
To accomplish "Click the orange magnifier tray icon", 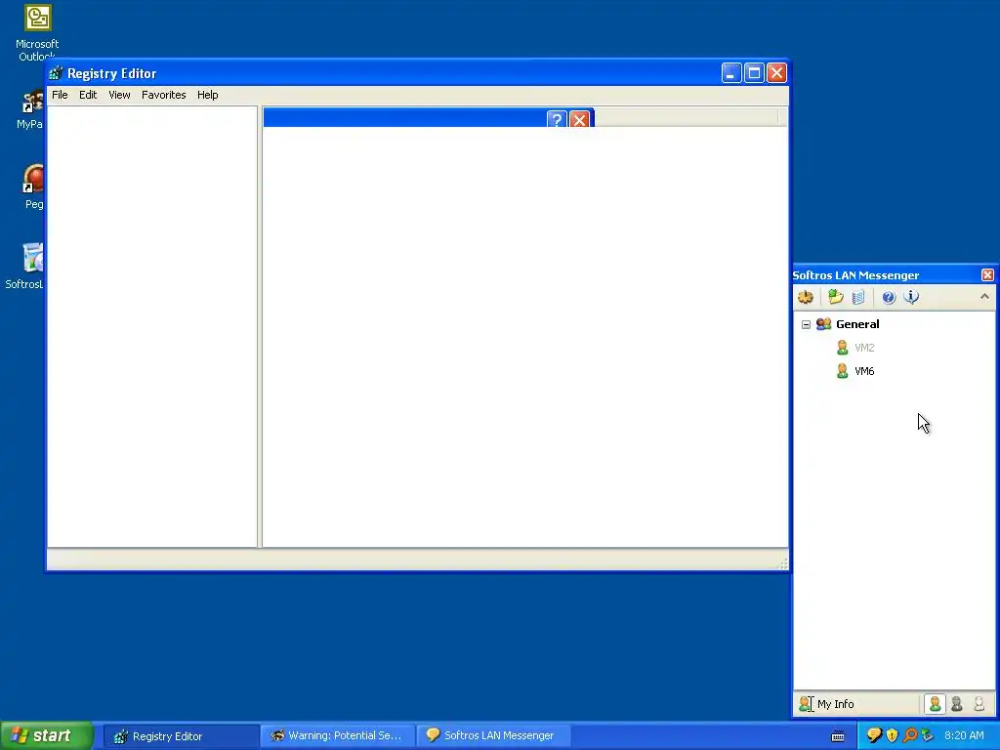I will pos(910,735).
